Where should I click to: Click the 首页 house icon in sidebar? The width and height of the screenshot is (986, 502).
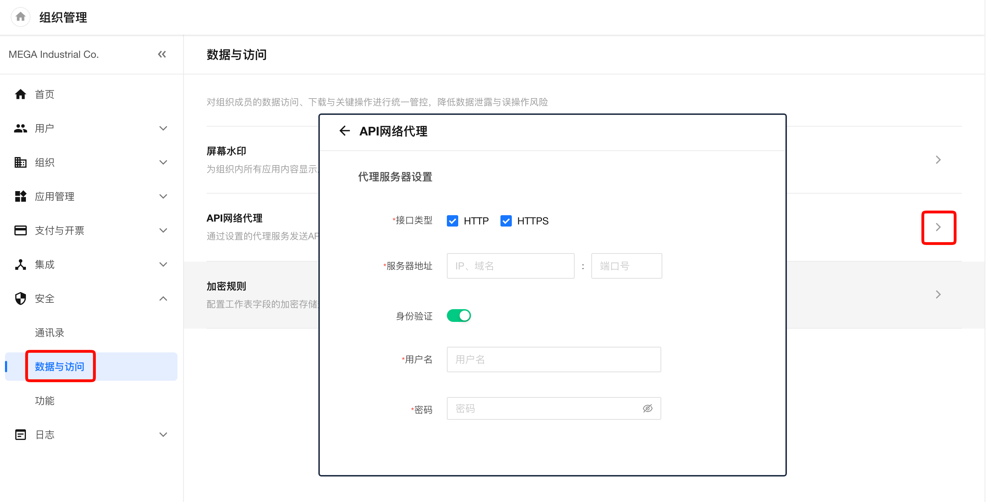(x=20, y=94)
